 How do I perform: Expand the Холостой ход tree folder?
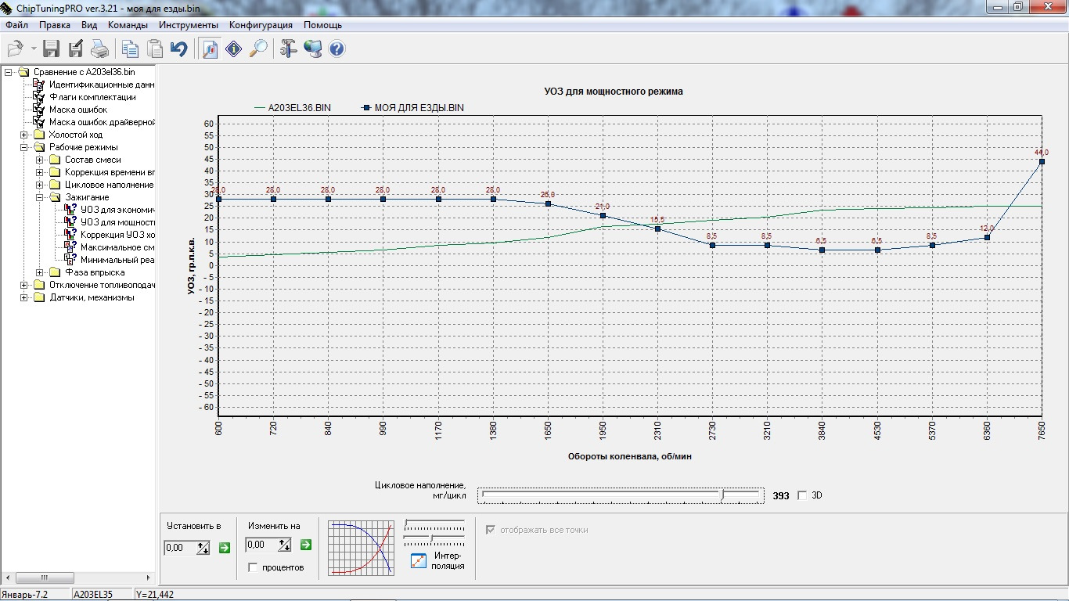24,135
